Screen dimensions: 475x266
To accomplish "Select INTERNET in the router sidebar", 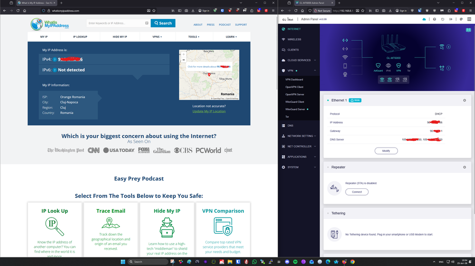I will tap(299, 29).
